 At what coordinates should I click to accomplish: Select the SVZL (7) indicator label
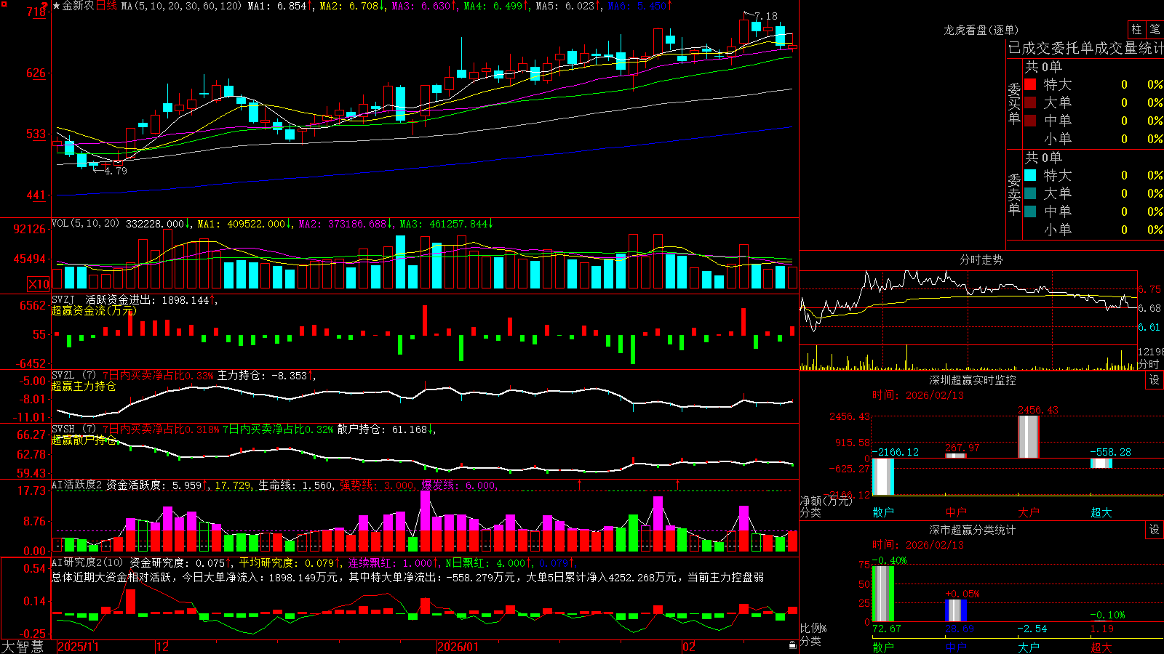[73, 376]
